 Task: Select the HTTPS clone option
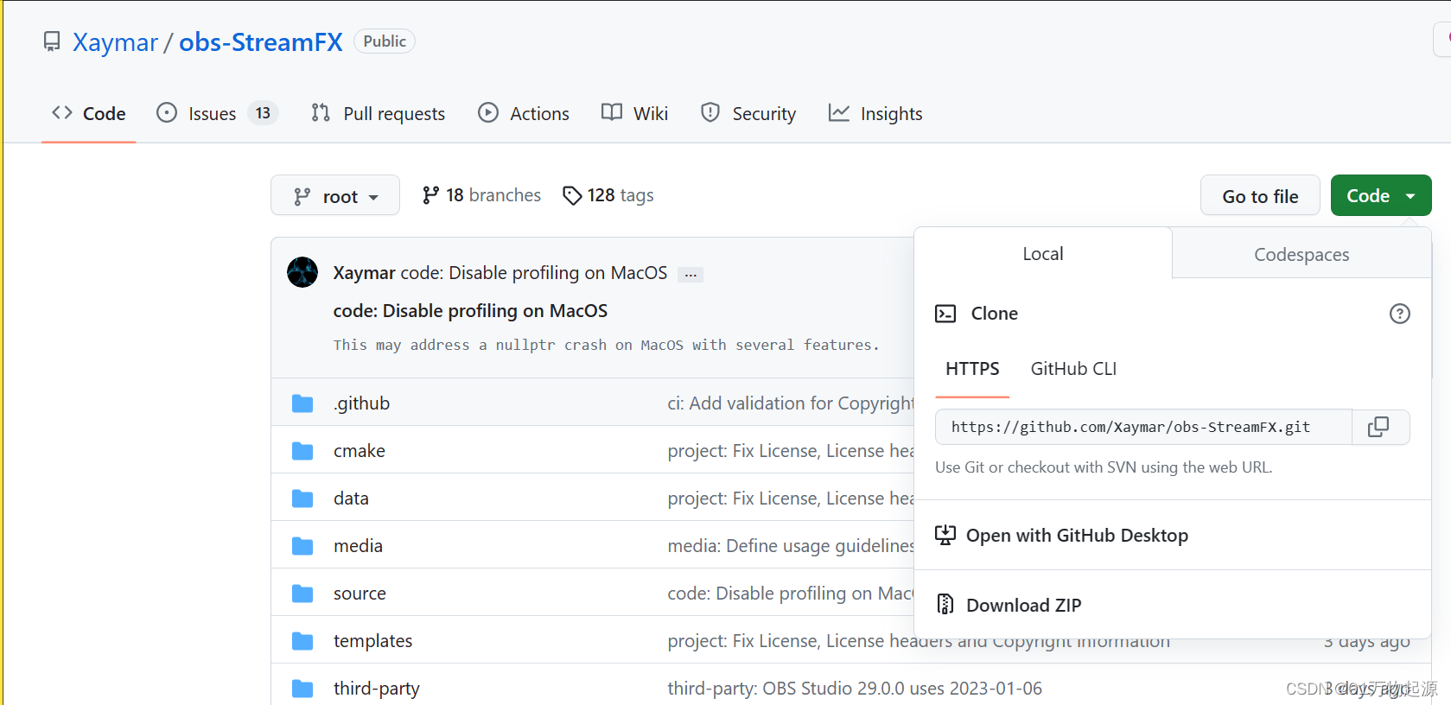(x=972, y=369)
